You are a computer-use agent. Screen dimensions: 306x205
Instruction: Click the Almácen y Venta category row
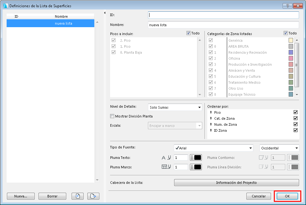click(251, 70)
